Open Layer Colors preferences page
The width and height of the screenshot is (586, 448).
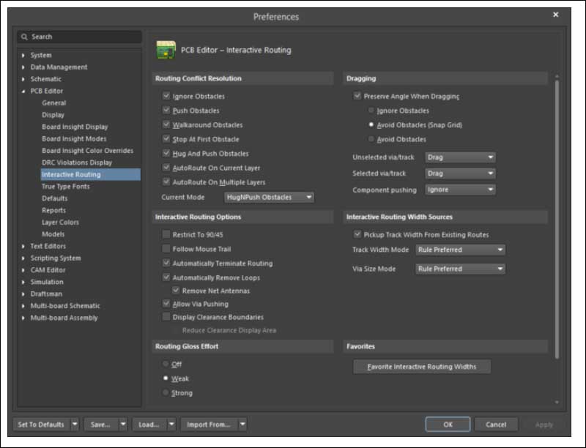pos(59,223)
